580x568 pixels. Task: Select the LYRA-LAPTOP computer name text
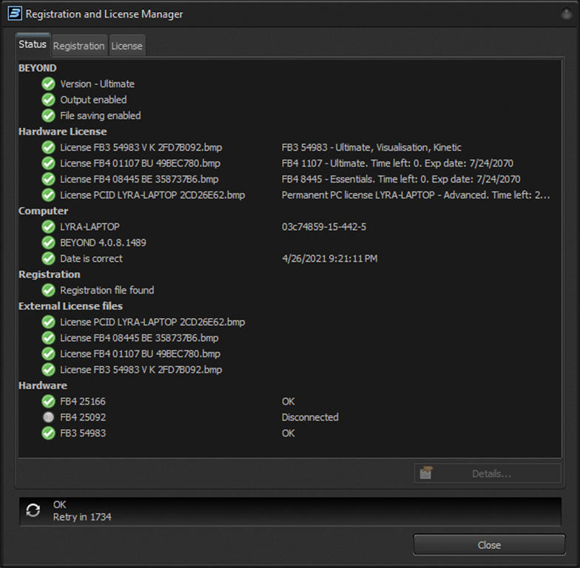coord(90,226)
